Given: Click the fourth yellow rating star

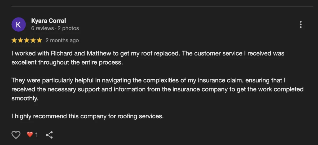Looking at the screenshot, I should coord(33,40).
